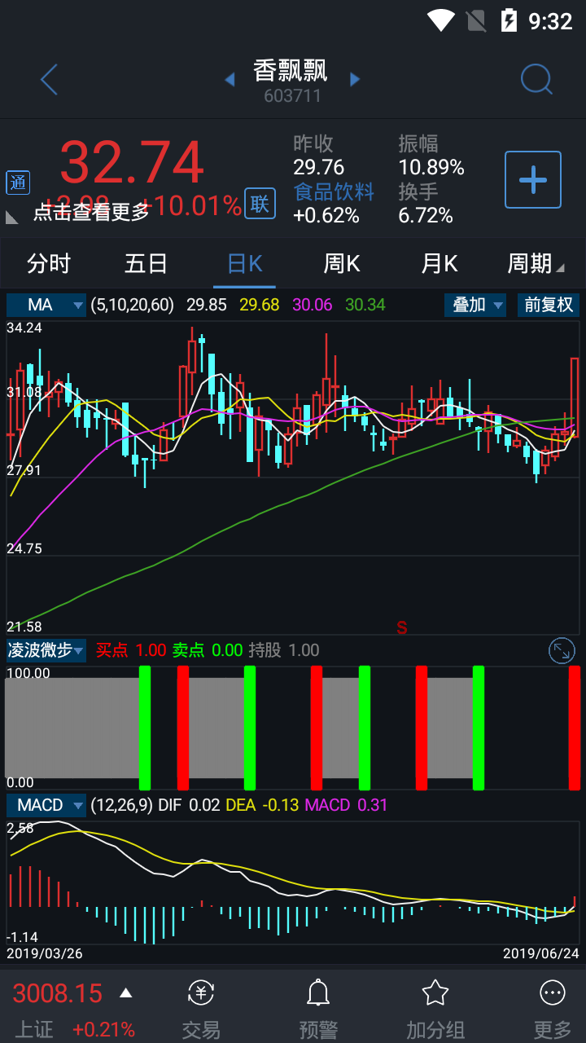Select the 分时 tab
This screenshot has width=586, height=1043.
49,263
